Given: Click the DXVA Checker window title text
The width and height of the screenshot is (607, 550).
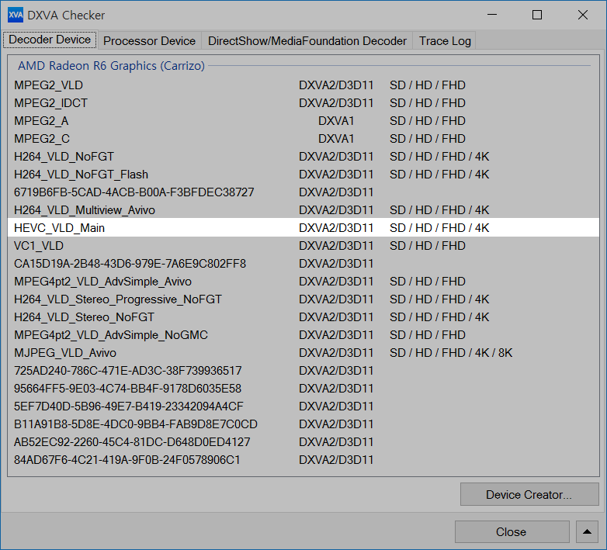Looking at the screenshot, I should 66,15.
